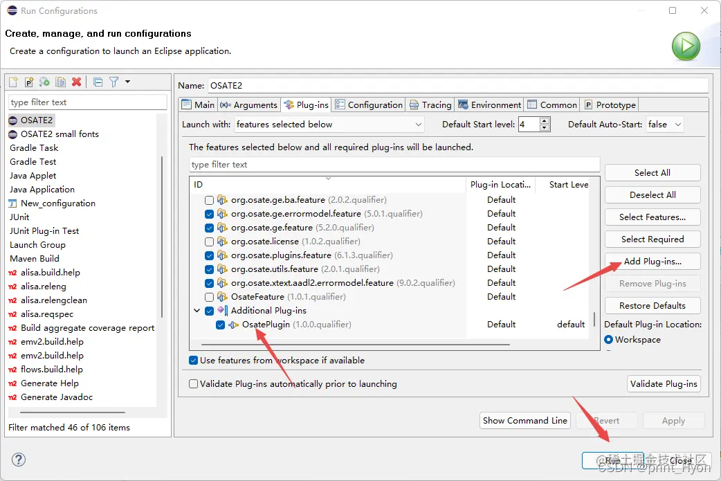Viewport: 721px width, 481px height.
Task: Click the Export launch configuration icon
Action: [44, 82]
